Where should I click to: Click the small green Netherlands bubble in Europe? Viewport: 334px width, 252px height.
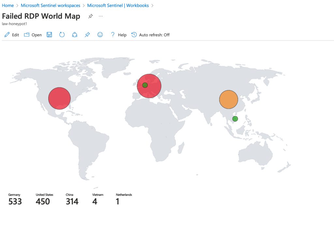click(x=145, y=85)
